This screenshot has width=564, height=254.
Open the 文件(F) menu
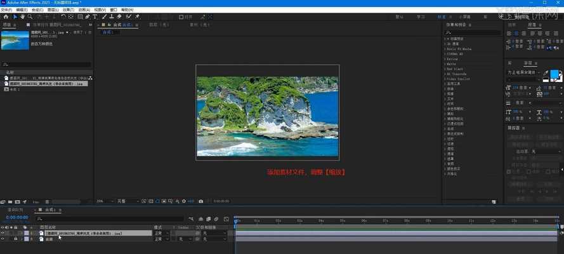click(6, 10)
